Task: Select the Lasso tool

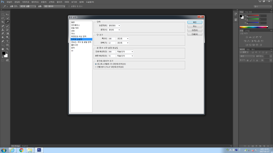Action: click(3, 18)
